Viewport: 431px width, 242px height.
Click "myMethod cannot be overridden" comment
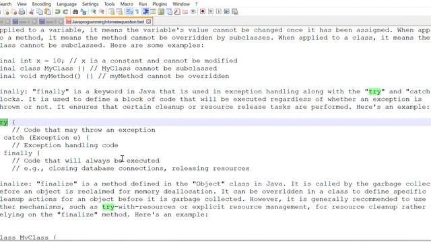169,76
